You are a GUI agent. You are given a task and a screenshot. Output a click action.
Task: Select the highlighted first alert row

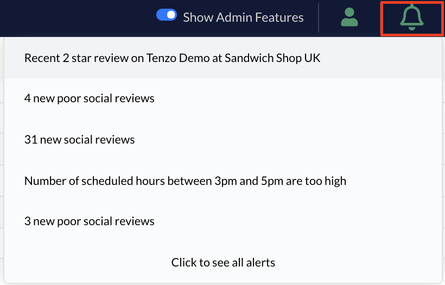coord(223,58)
